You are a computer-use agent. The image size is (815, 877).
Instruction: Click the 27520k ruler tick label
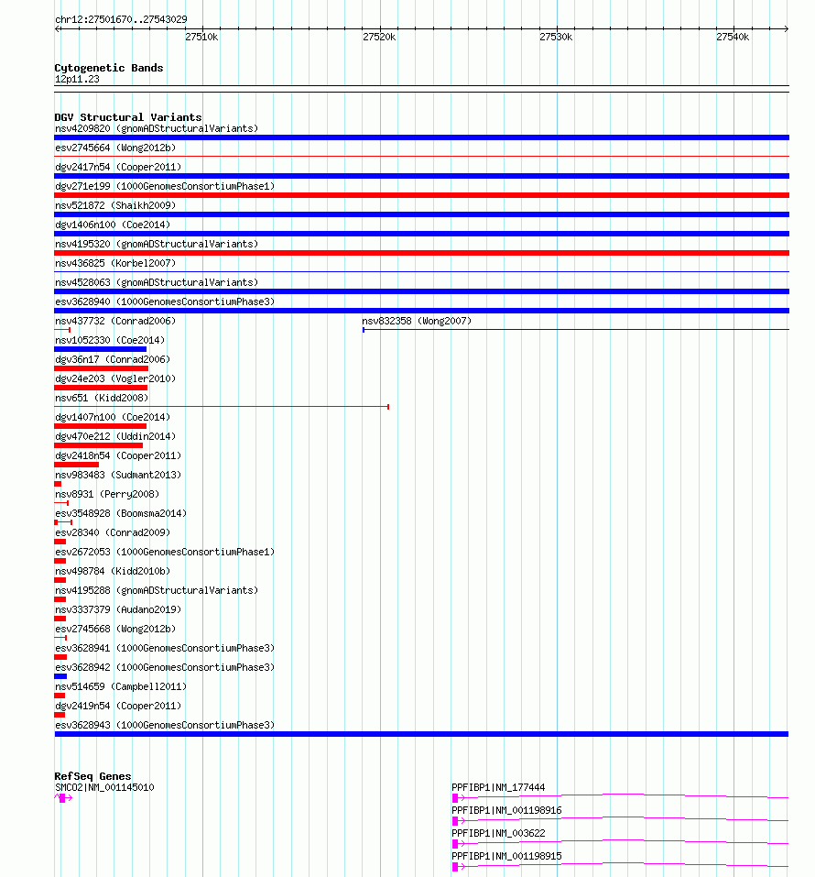(x=379, y=37)
